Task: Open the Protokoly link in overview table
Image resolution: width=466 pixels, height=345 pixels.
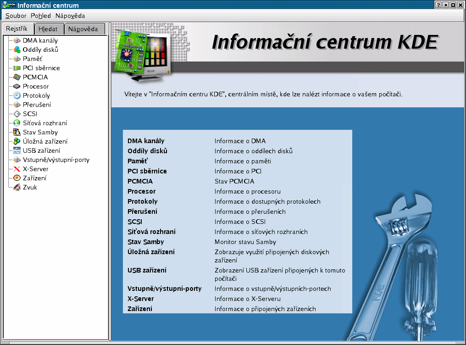Action: coord(142,201)
